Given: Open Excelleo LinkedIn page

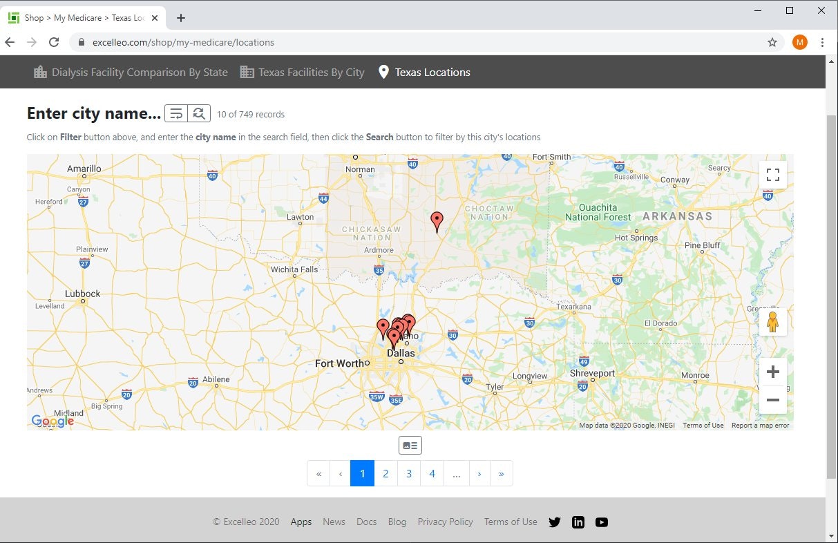Looking at the screenshot, I should coord(578,522).
